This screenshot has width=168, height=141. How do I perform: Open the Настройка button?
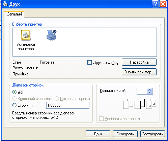pos(139,62)
